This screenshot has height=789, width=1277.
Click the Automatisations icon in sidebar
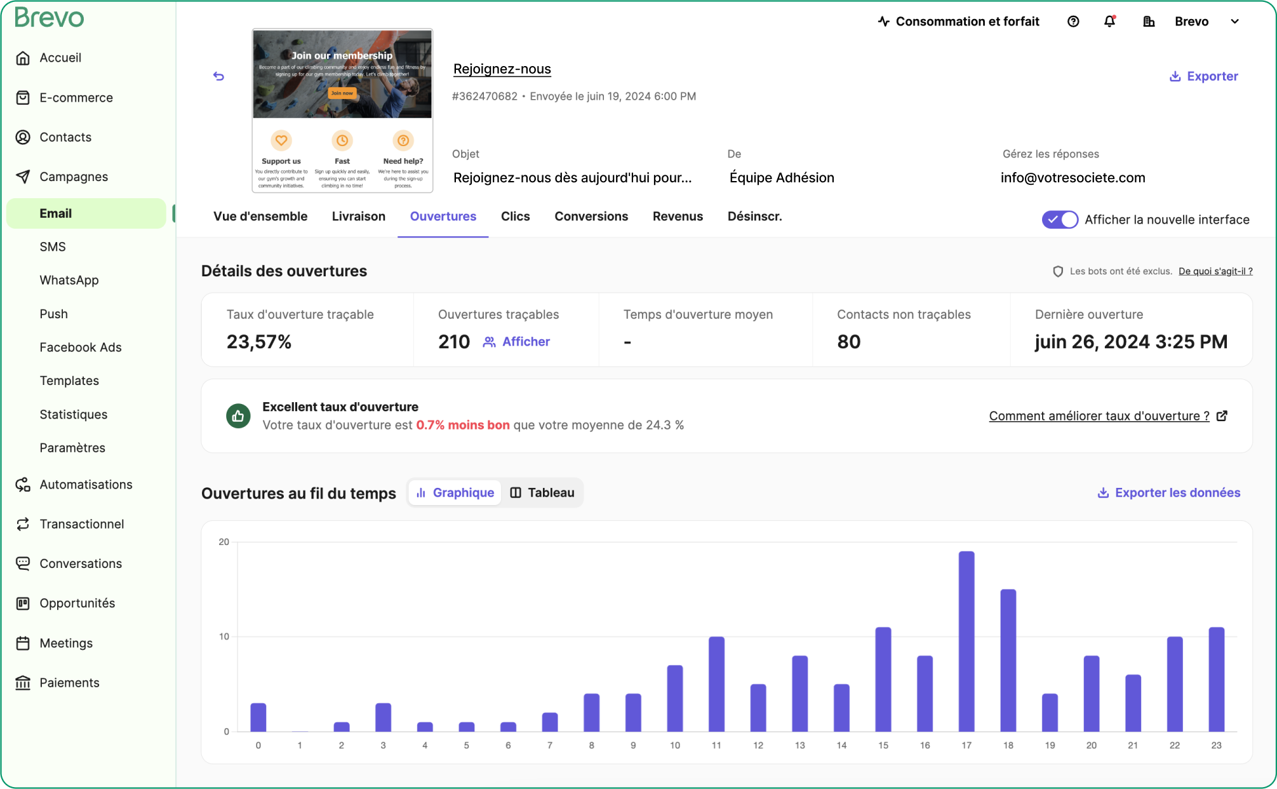pos(23,485)
